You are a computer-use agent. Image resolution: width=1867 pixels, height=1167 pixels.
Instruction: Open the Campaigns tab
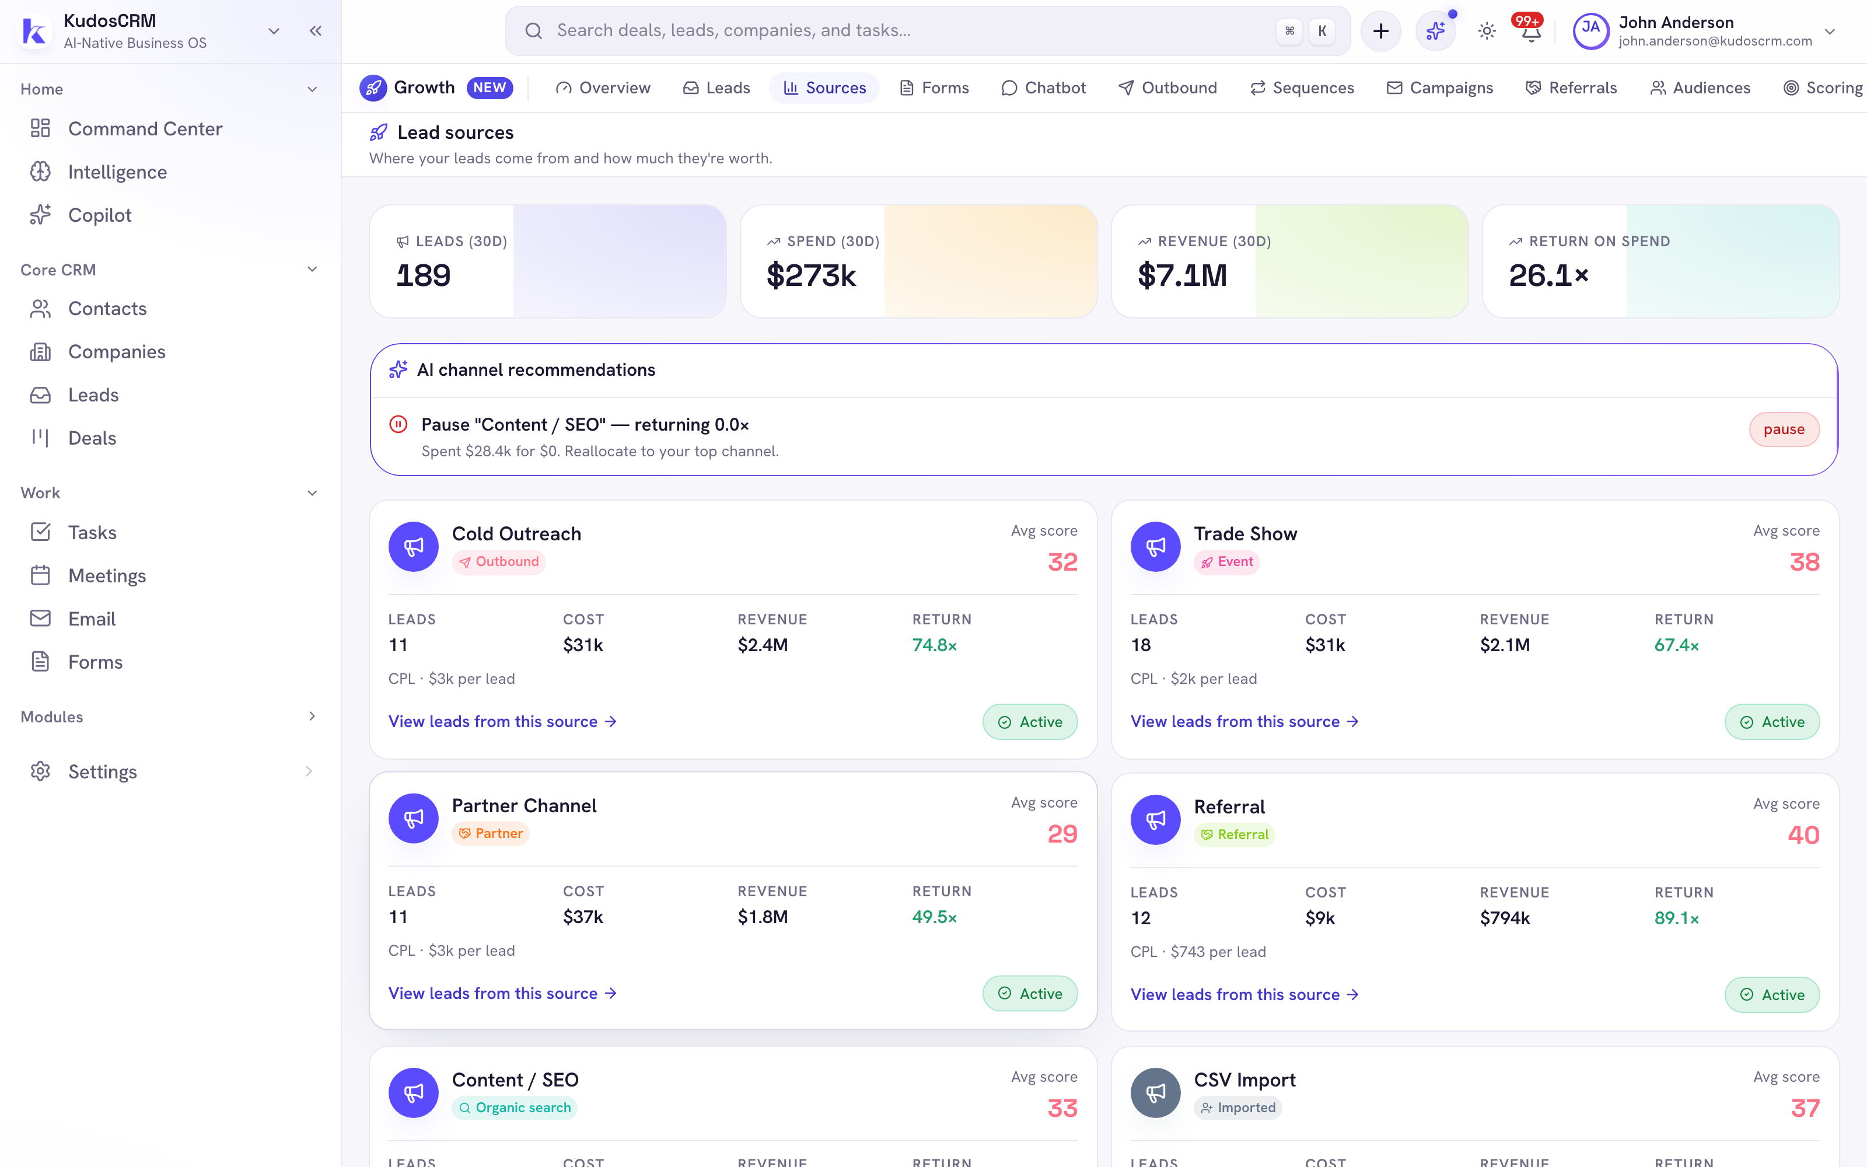(1441, 88)
